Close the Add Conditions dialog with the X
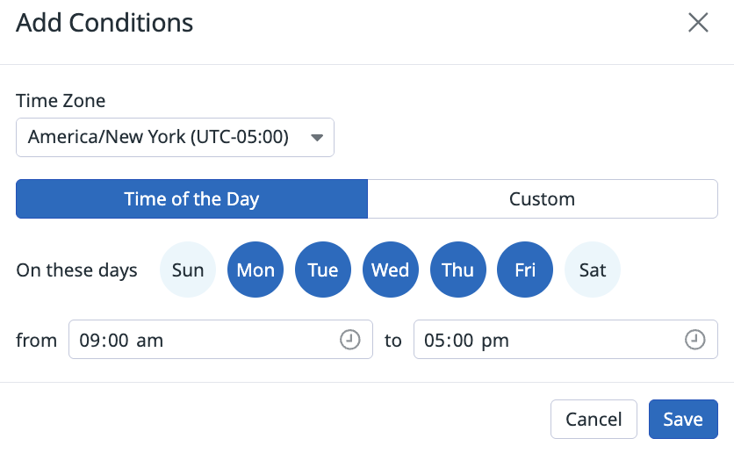Screen dimensions: 734x453 [698, 23]
